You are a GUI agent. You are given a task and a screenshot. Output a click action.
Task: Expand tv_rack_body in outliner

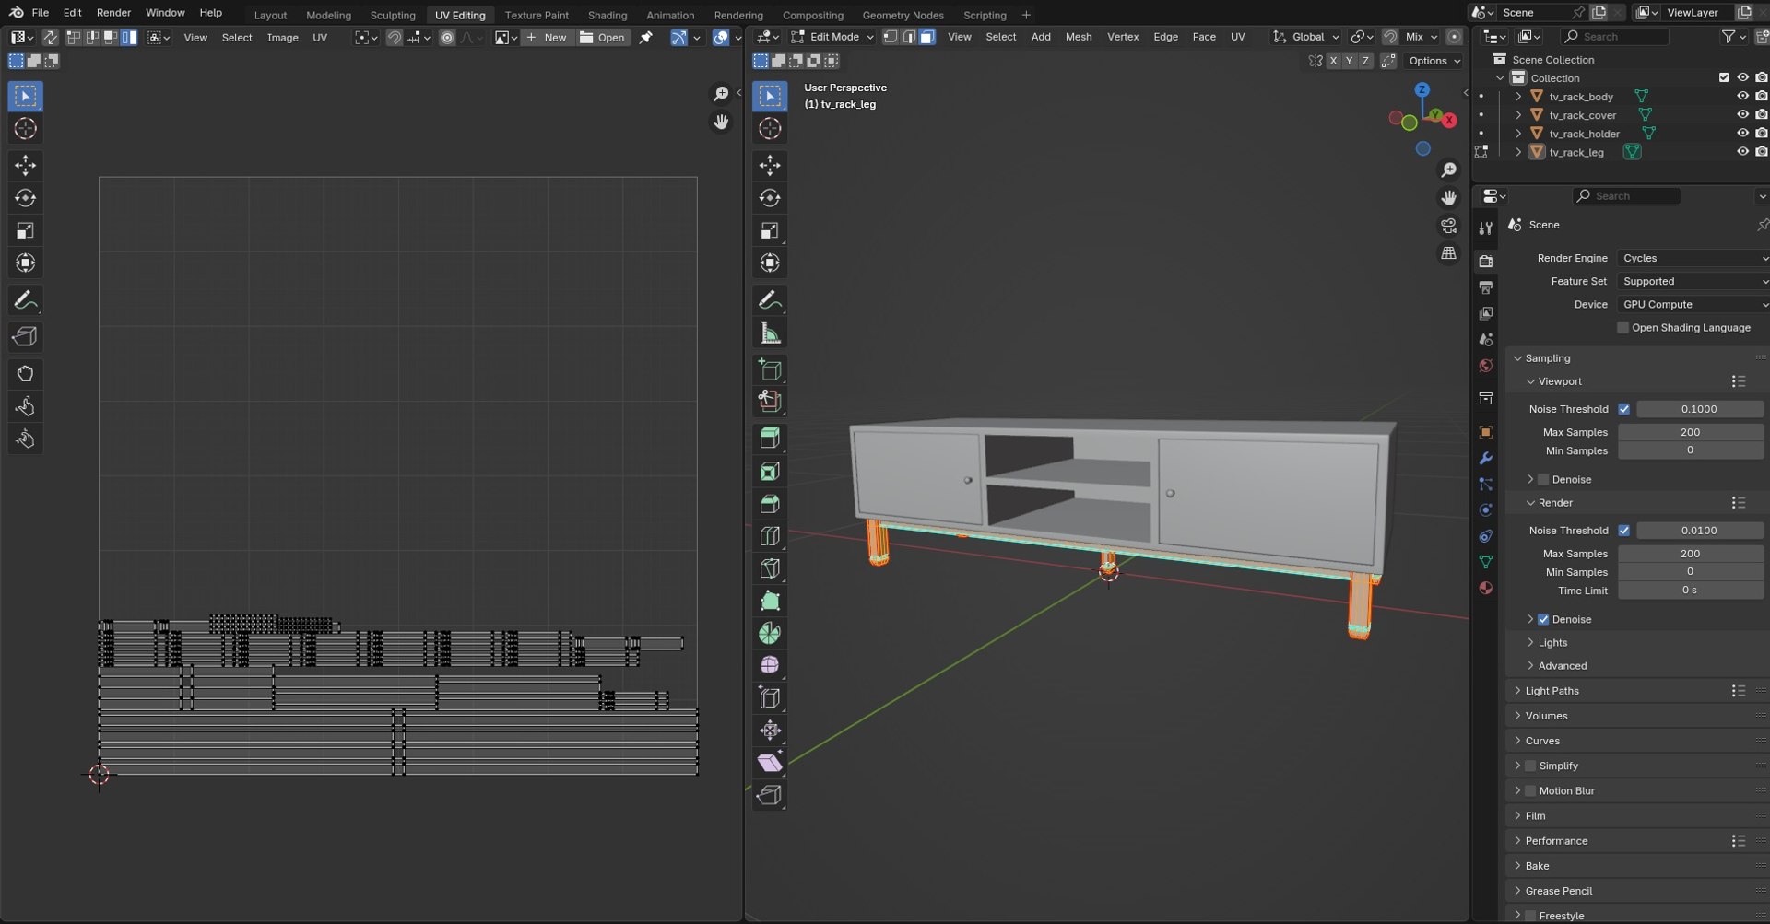click(1518, 96)
